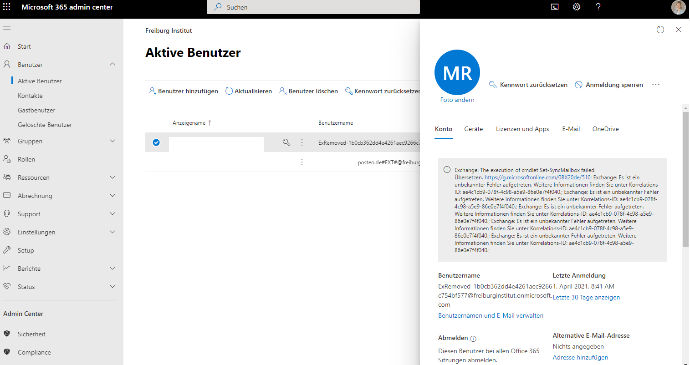Click Letzte 30 Tage anzeigen link

point(586,297)
